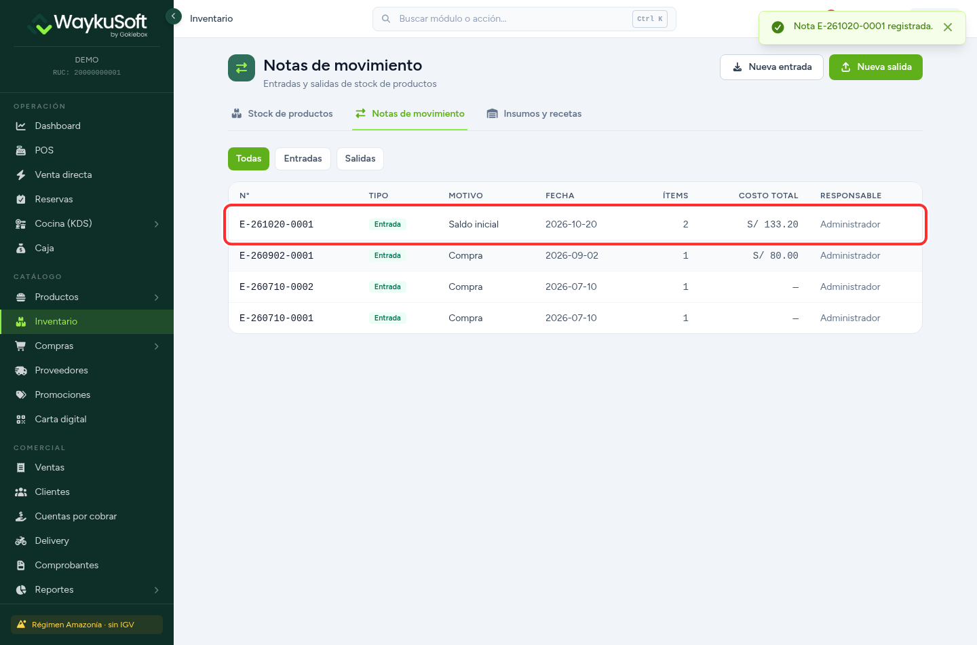Open the Carta digital QR icon
This screenshot has width=977, height=645.
(21, 420)
